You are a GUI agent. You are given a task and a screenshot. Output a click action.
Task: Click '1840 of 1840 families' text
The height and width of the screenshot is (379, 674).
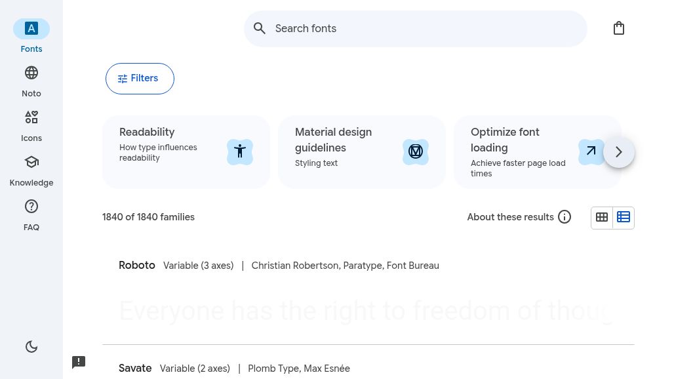click(x=148, y=217)
